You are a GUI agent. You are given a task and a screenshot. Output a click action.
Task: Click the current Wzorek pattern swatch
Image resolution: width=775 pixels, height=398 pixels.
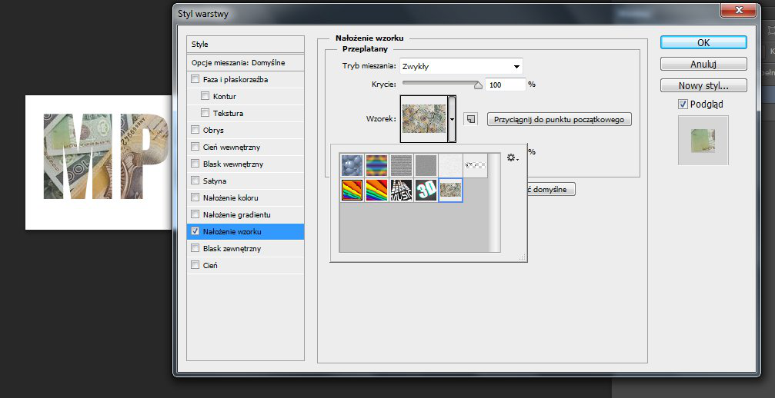(x=424, y=119)
